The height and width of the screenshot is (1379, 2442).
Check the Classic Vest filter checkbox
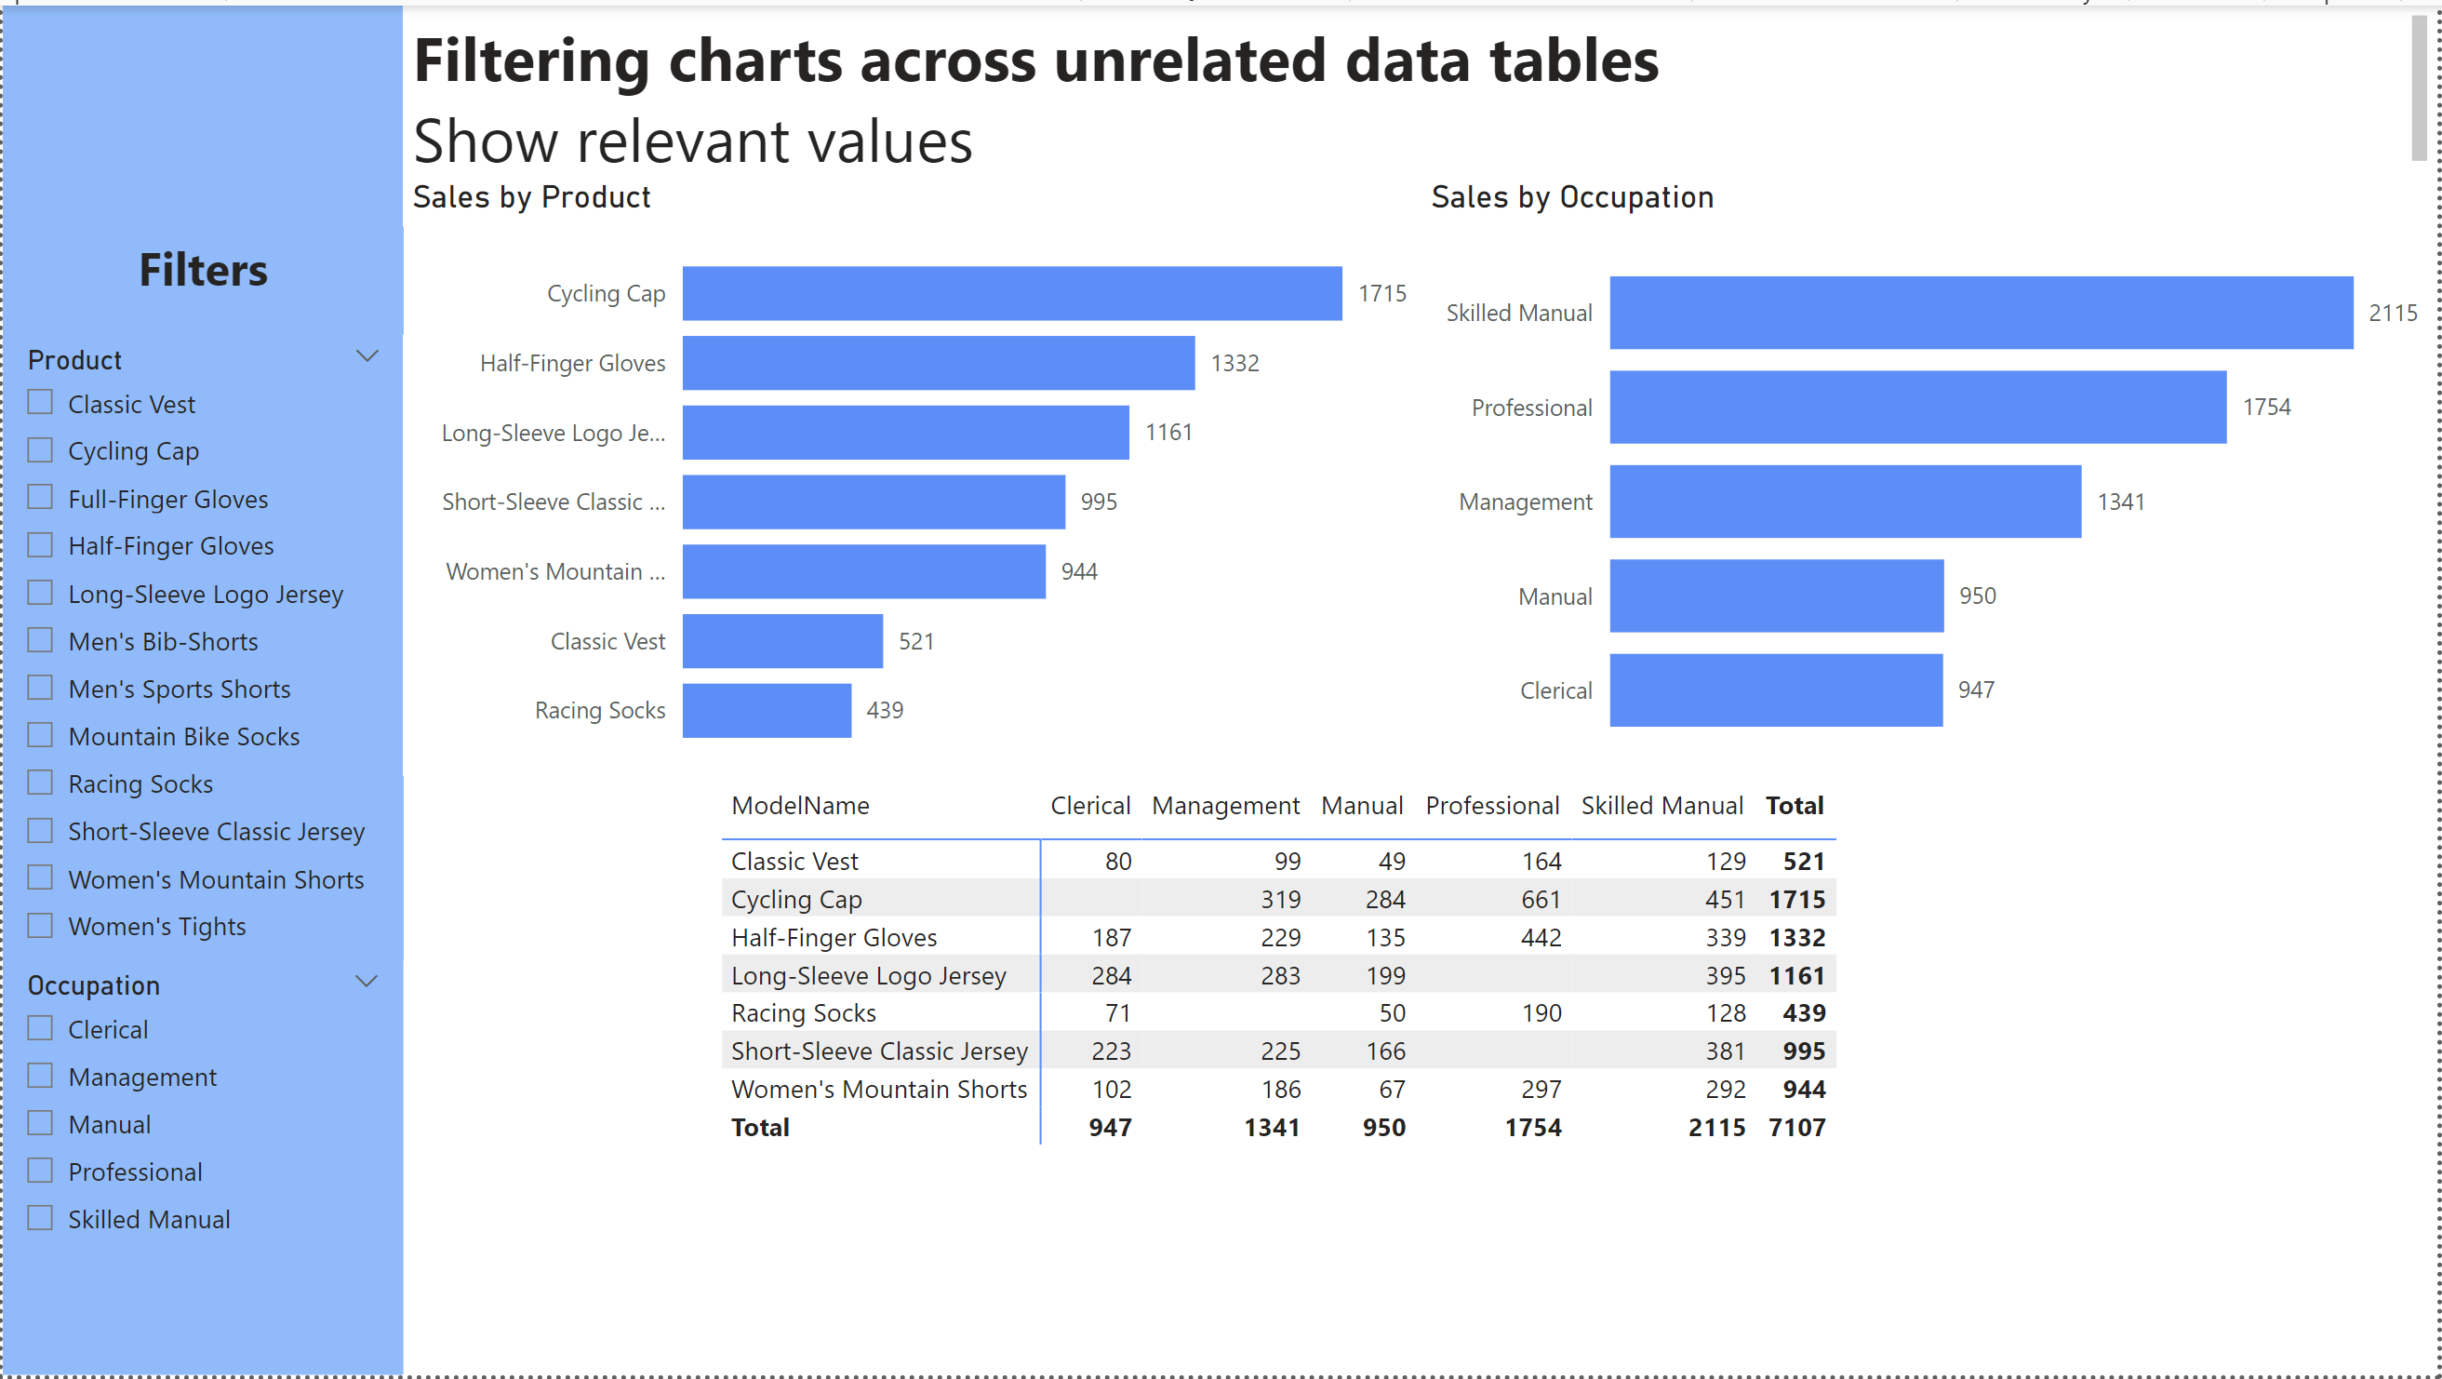coord(40,403)
